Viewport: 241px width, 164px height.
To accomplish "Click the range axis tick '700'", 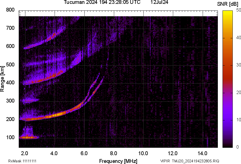I will tap(10, 28).
